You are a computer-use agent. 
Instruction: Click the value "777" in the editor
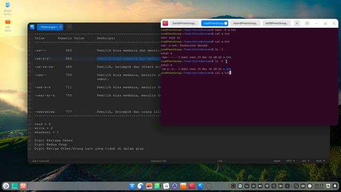click(x=69, y=111)
